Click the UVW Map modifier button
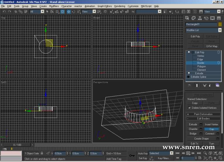The image size is (224, 162). point(212,46)
